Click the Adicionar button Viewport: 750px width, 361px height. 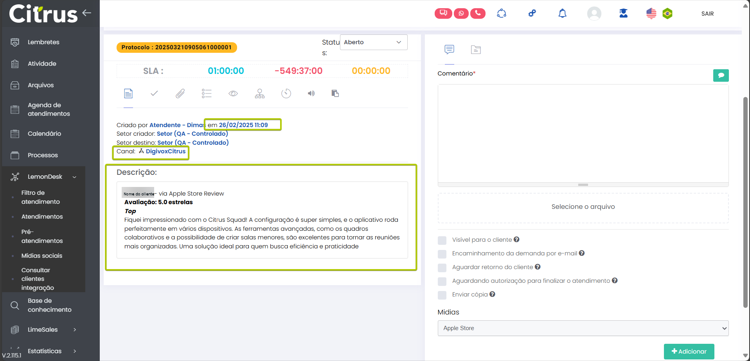click(x=689, y=351)
